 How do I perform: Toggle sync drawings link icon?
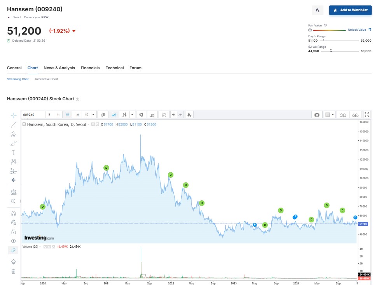coord(14,250)
